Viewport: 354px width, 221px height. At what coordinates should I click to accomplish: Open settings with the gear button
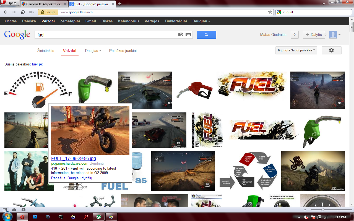(x=332, y=50)
